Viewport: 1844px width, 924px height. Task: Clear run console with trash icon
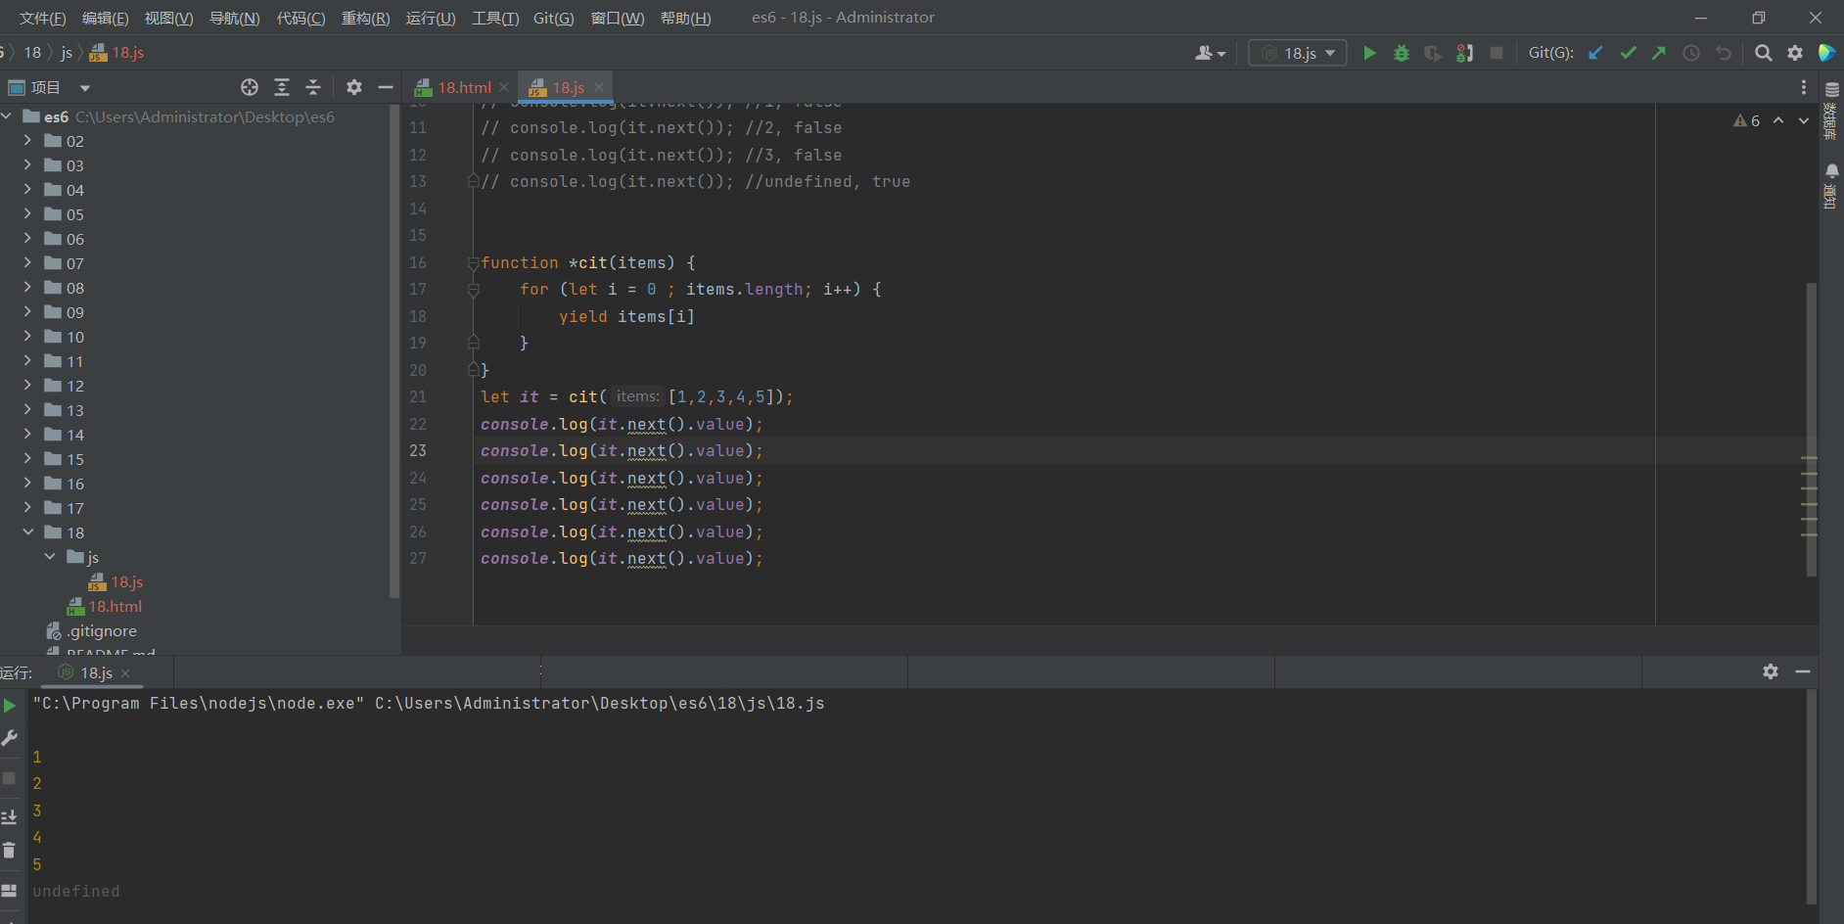10,850
